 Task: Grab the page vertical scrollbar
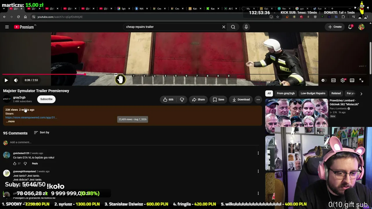pos(370,58)
